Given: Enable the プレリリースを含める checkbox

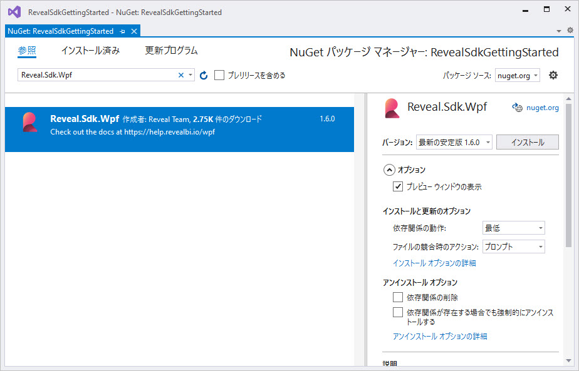Looking at the screenshot, I should (219, 75).
